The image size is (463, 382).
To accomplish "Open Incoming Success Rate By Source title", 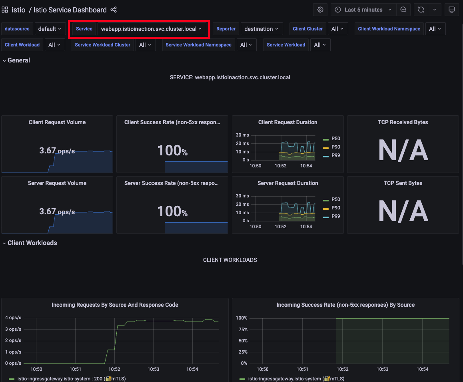I will [345, 305].
